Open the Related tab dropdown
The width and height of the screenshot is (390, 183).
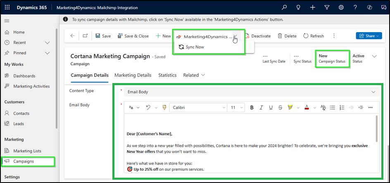click(194, 75)
